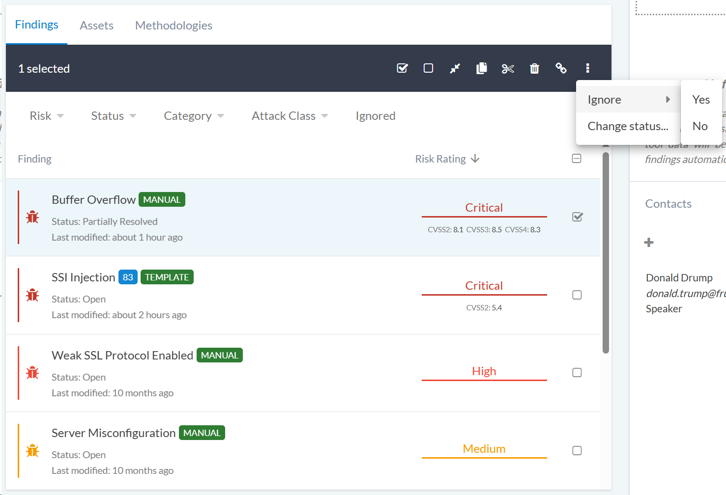This screenshot has width=726, height=495.
Task: Open the Risk filter dropdown
Action: 46,116
